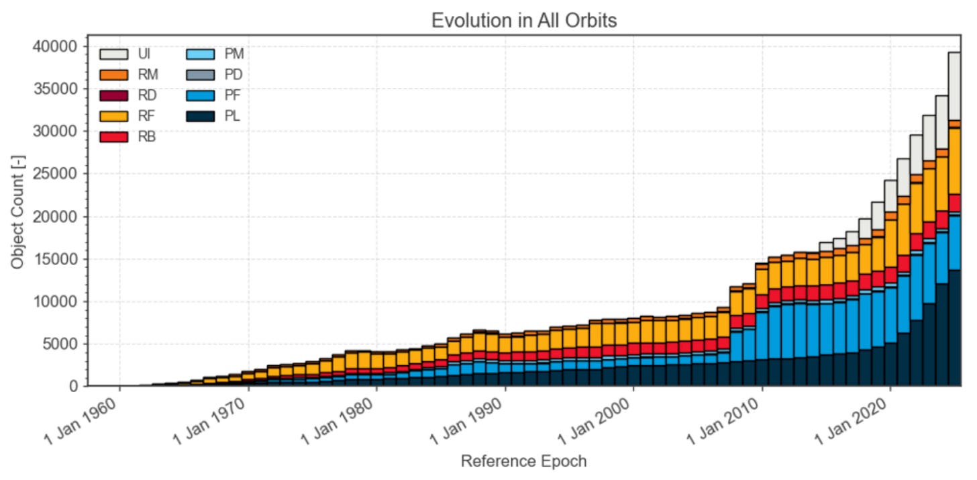Screen dimensions: 977x480
Task: Click the PM light blue legend swatch
Action: [x=201, y=54]
